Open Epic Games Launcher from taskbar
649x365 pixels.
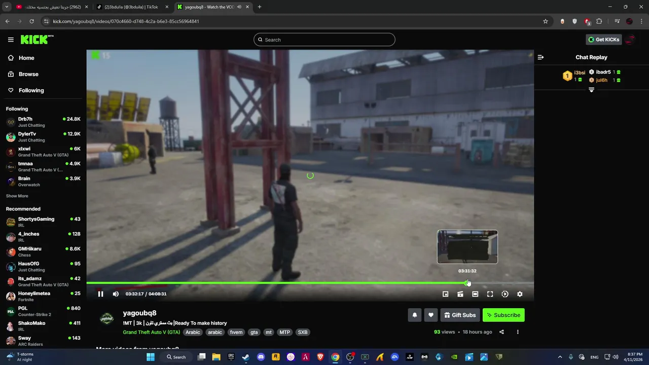231,357
